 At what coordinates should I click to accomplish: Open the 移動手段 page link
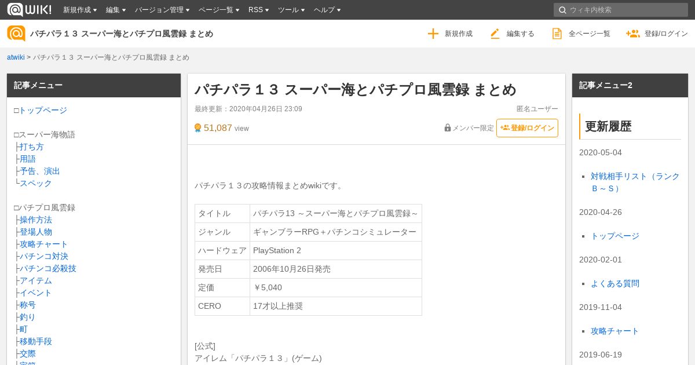[x=36, y=341]
